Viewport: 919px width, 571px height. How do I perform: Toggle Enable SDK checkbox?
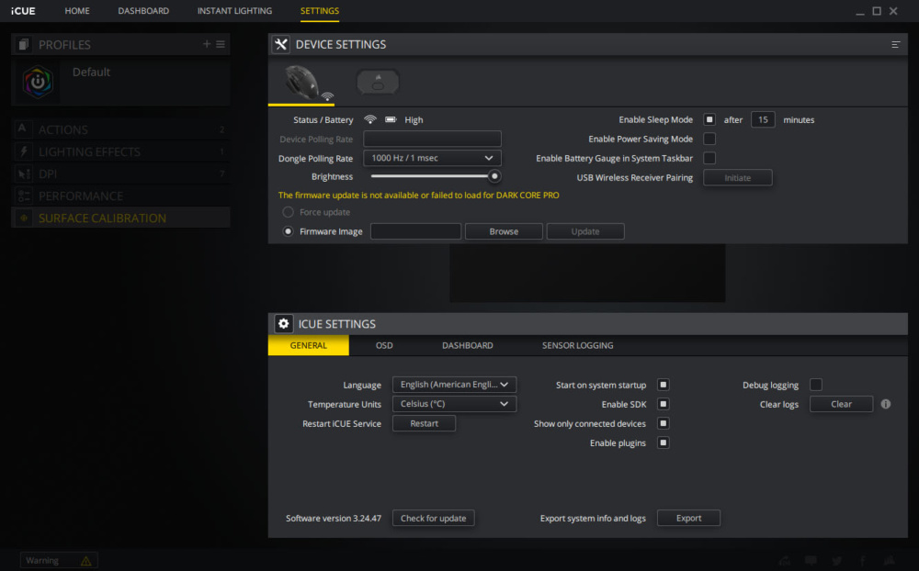pos(663,404)
